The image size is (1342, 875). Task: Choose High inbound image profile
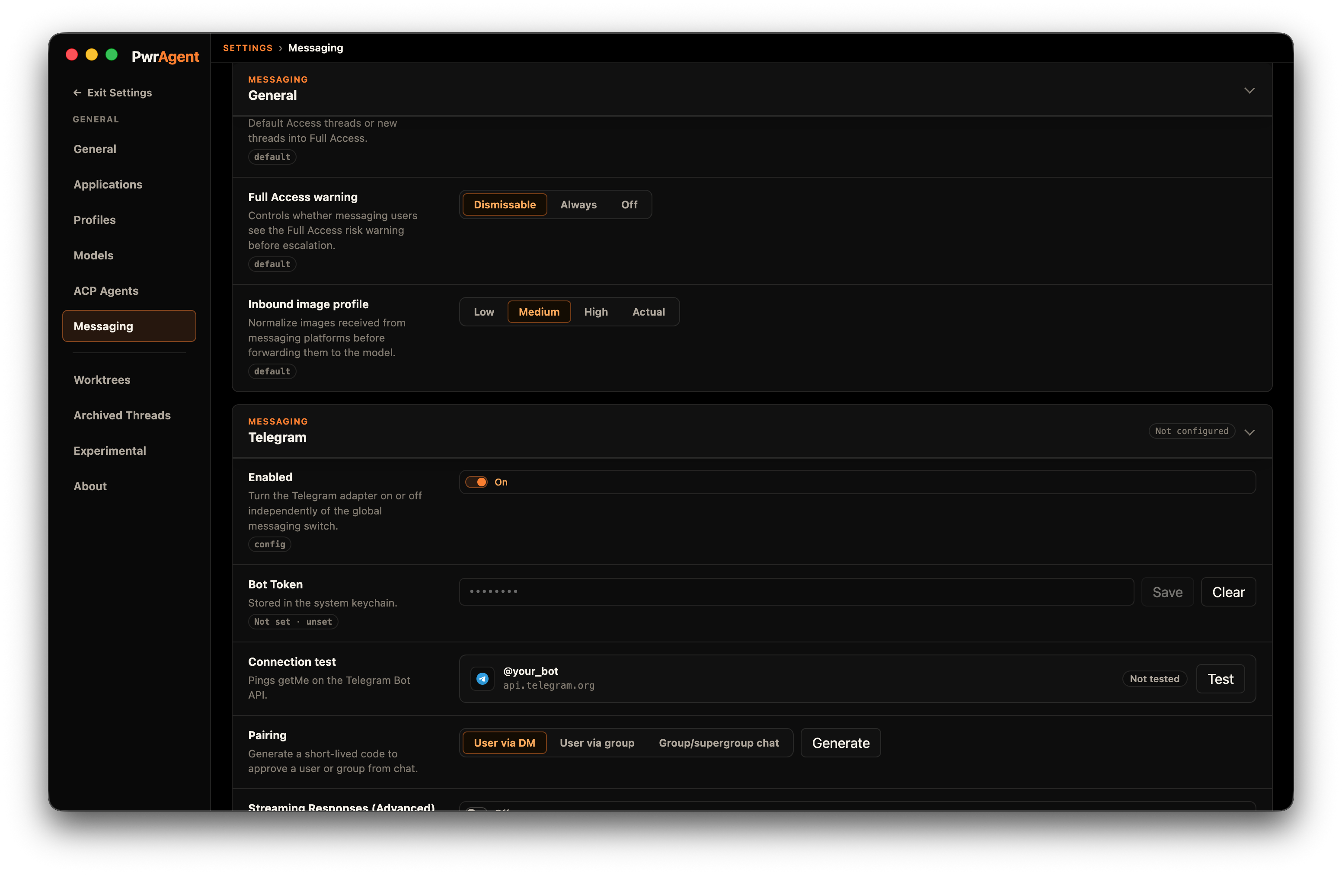(x=595, y=312)
